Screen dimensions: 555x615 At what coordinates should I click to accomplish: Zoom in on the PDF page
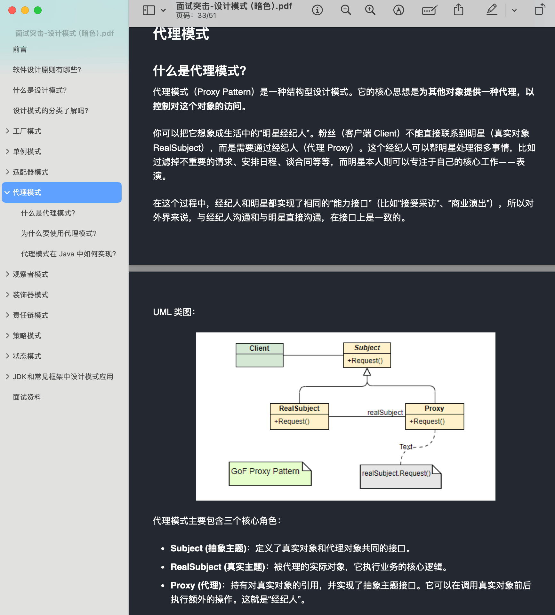tap(370, 10)
